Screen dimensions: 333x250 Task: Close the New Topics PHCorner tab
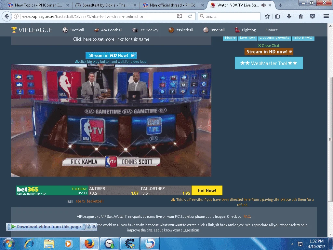[x=68, y=5]
